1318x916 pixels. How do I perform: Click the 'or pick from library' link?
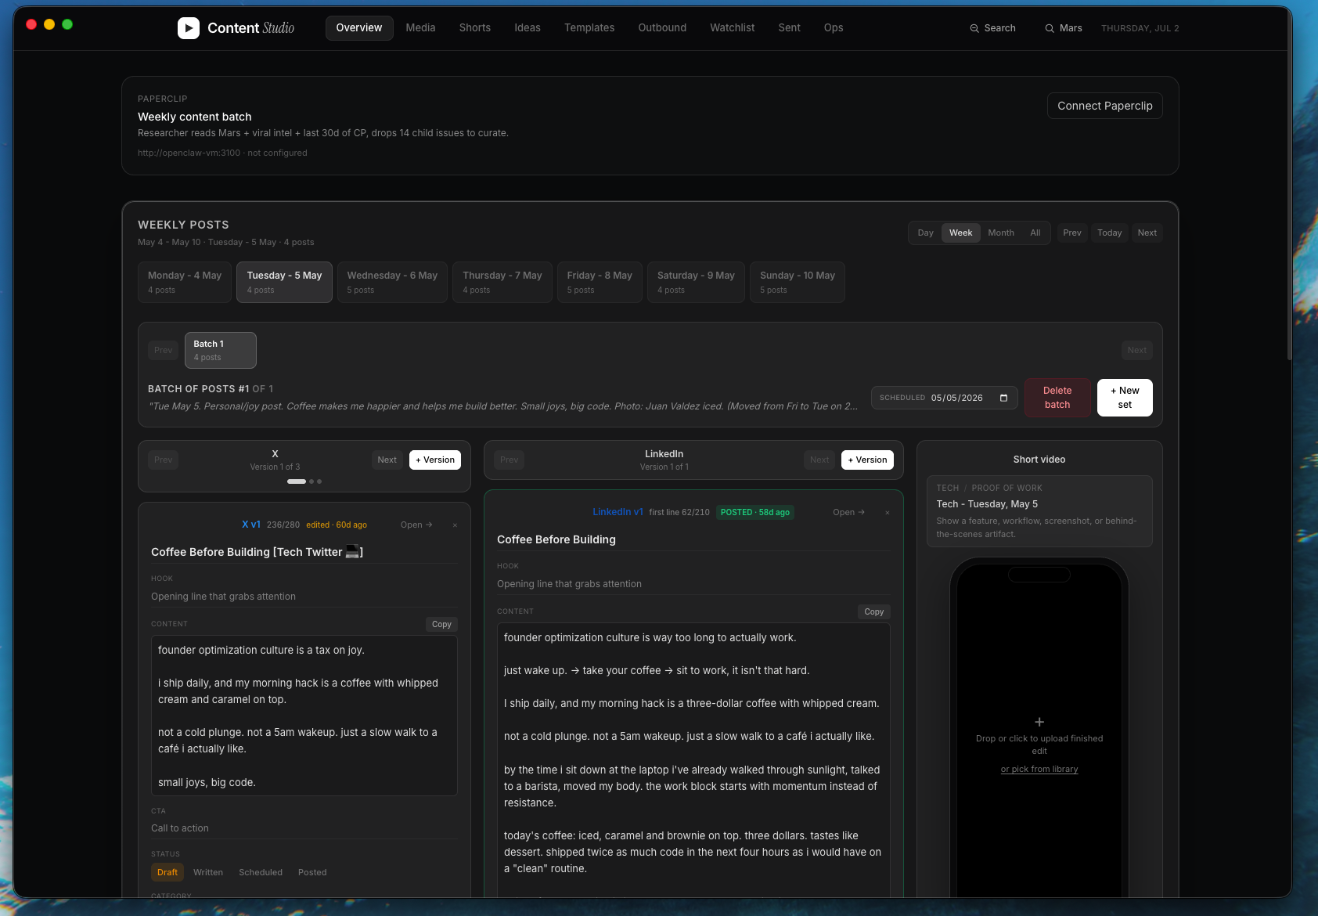(1039, 770)
